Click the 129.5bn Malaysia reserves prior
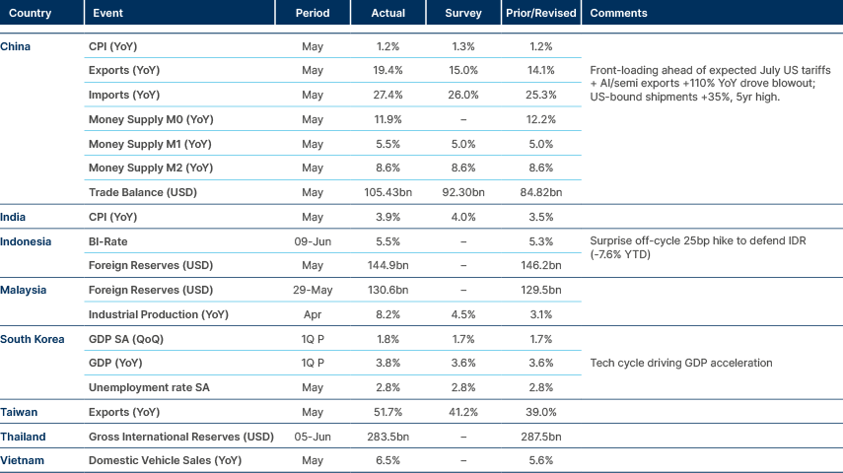 541,290
